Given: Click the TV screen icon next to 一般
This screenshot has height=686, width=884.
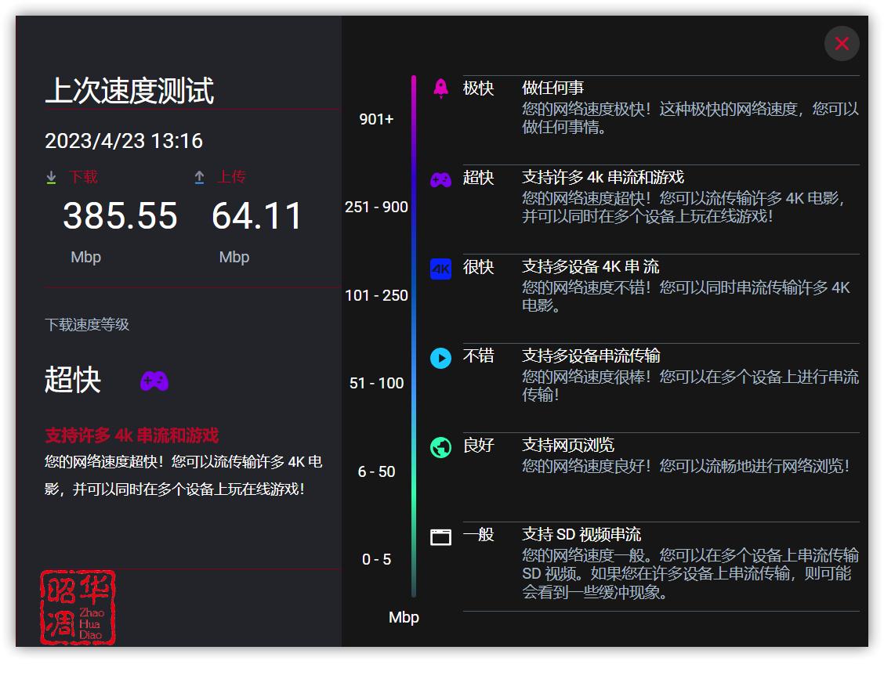Looking at the screenshot, I should [x=440, y=536].
